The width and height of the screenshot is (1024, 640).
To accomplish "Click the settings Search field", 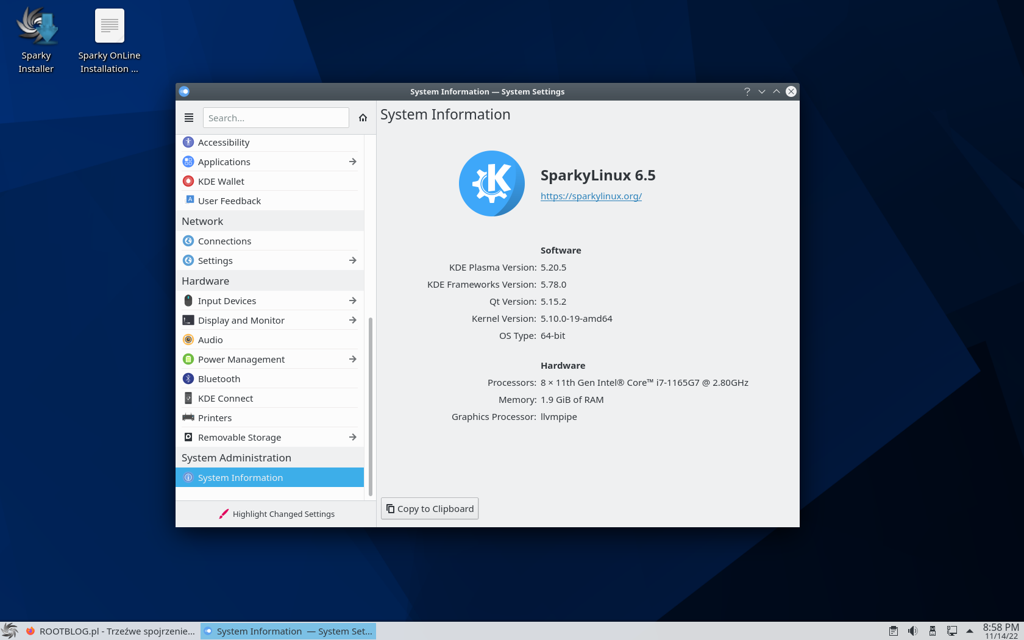I will click(x=276, y=118).
